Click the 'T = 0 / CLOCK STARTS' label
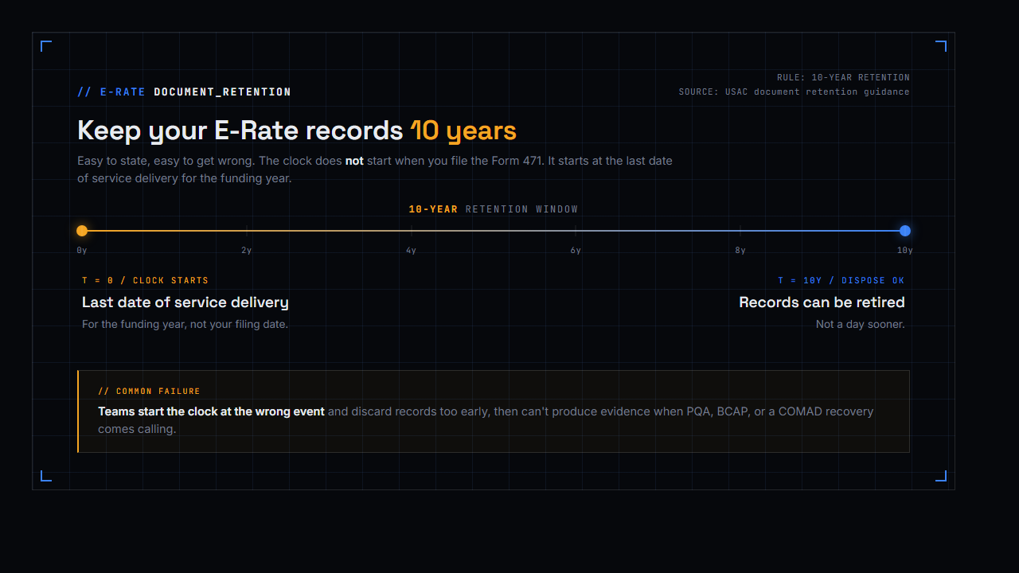The width and height of the screenshot is (1019, 573). [145, 281]
